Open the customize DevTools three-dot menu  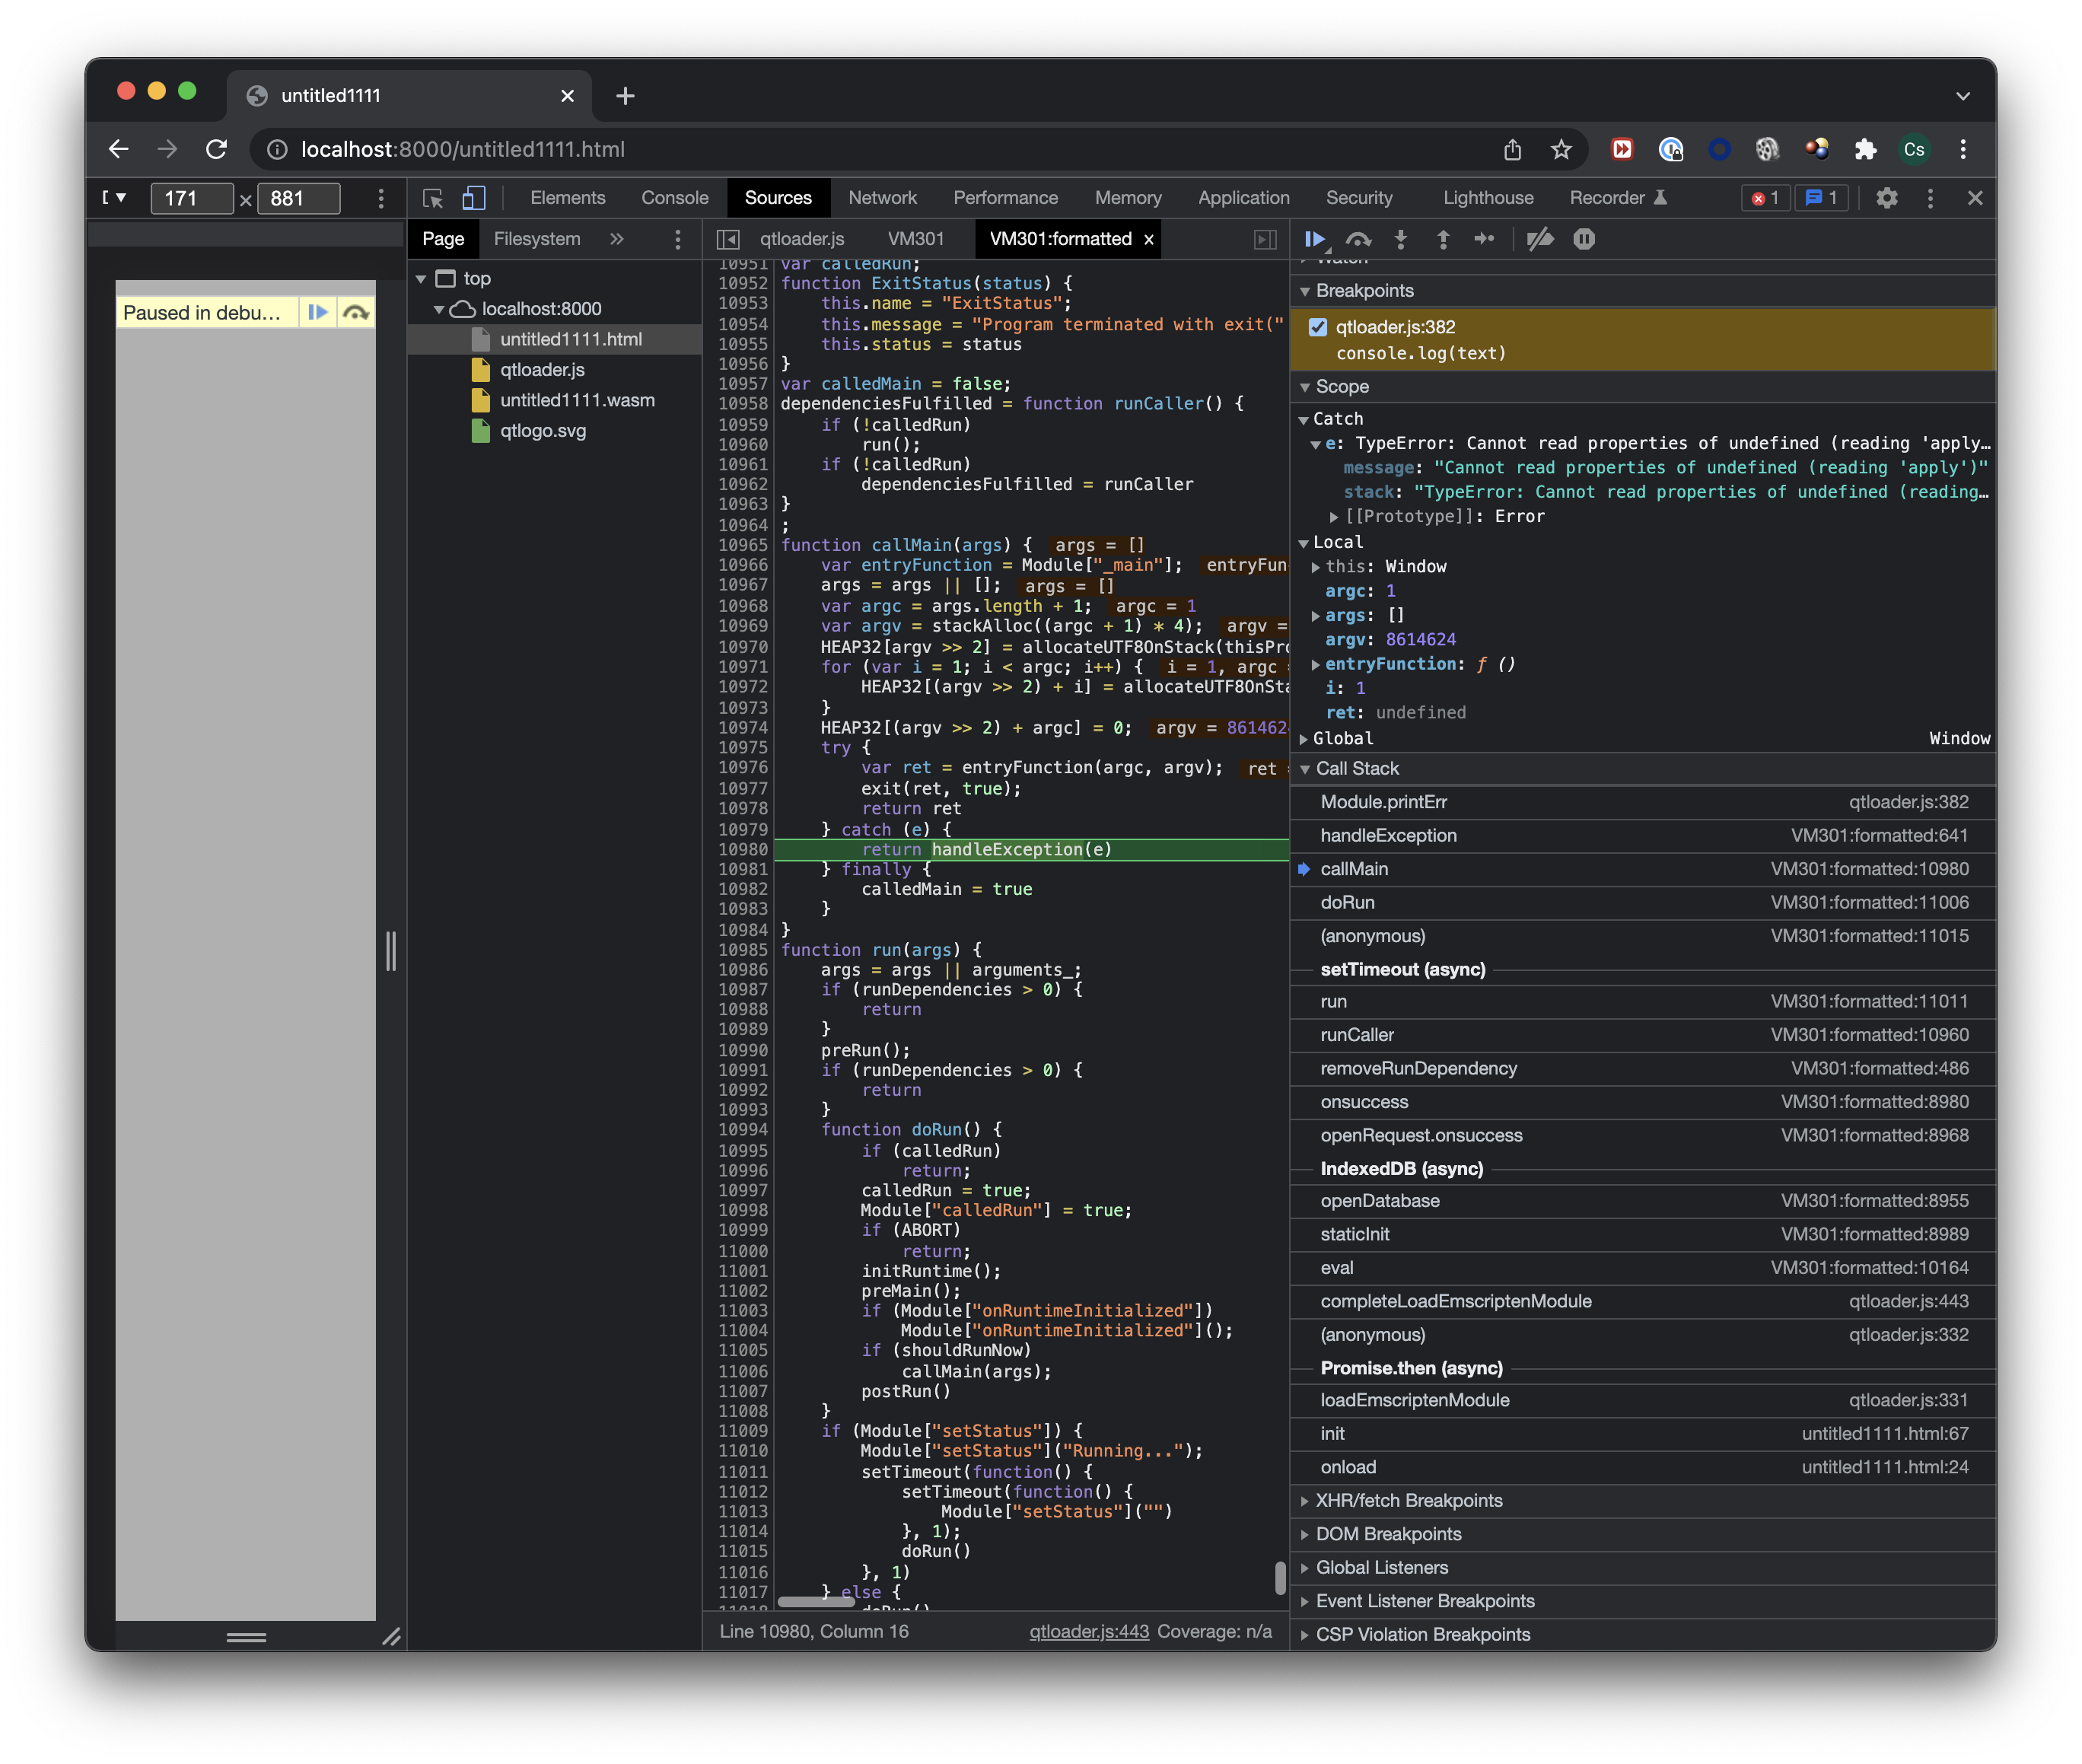[1930, 198]
